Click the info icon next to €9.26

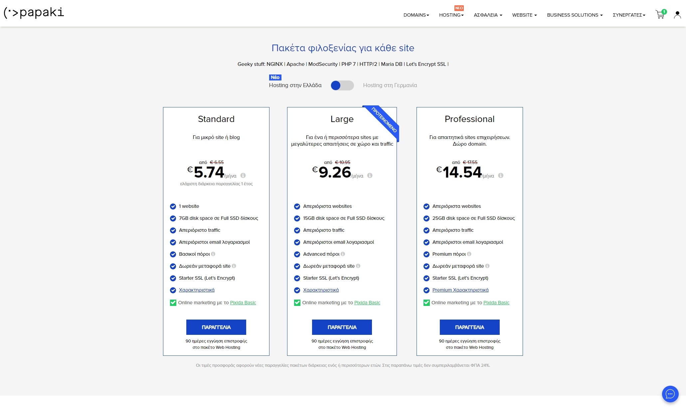370,176
